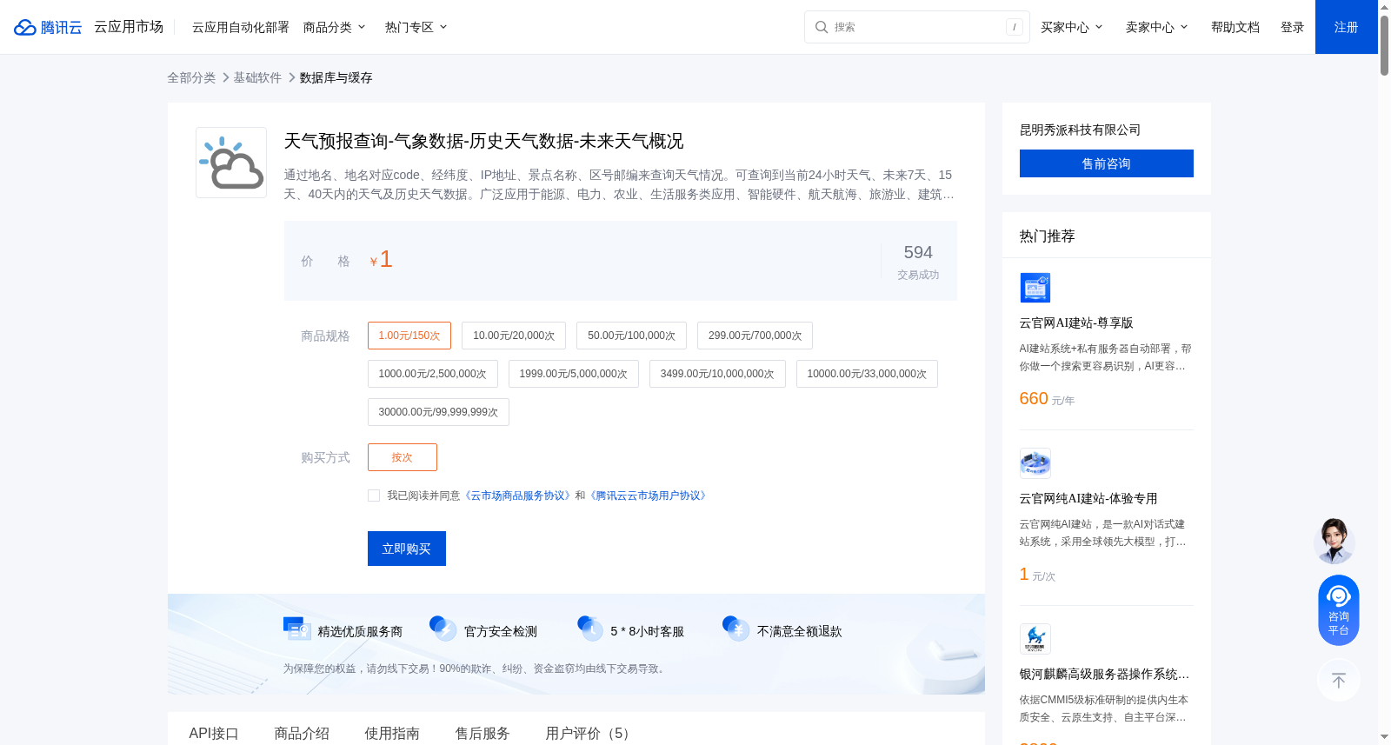Click the 注册 button
This screenshot has height=745, width=1391.
[1347, 27]
